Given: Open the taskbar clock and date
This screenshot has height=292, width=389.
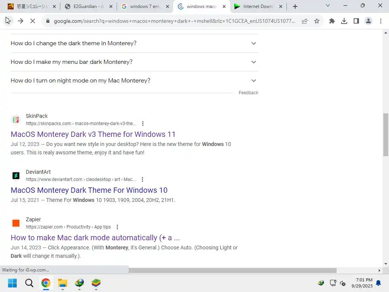Looking at the screenshot, I should tap(362, 283).
